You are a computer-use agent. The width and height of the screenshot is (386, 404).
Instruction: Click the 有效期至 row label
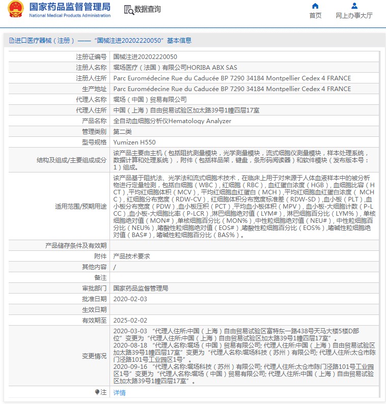point(94,320)
